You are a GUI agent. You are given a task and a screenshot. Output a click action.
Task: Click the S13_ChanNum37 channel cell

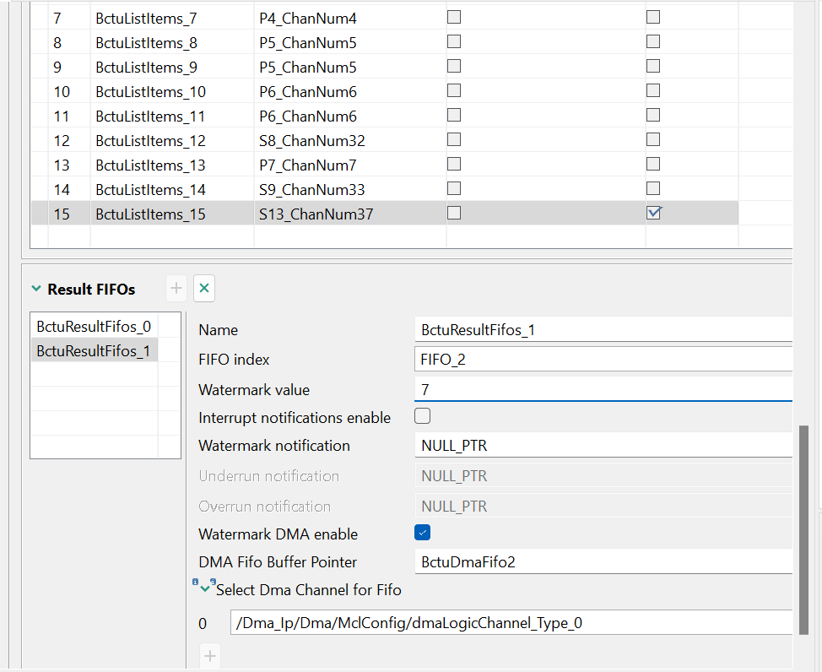click(x=350, y=214)
